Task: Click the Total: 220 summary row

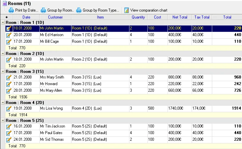Action: 123,66
